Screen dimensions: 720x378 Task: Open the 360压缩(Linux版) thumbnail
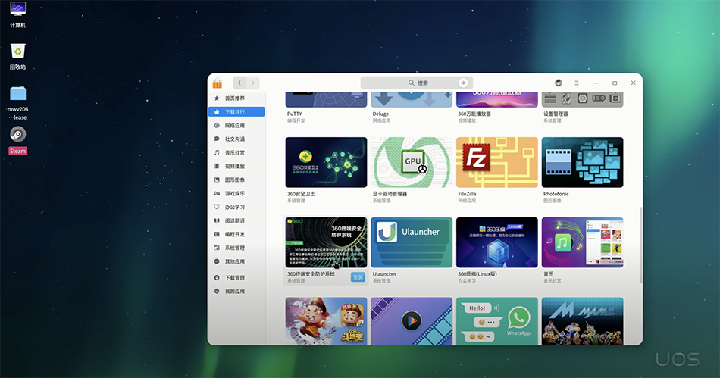click(x=497, y=242)
